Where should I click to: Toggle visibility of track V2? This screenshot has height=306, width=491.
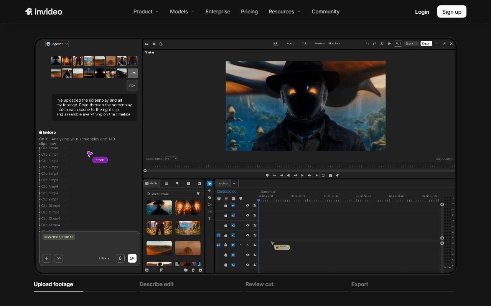point(247,225)
